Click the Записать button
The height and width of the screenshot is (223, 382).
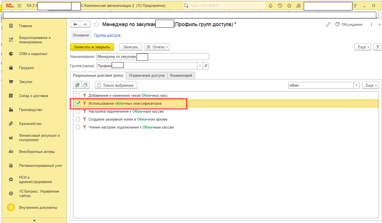click(131, 47)
